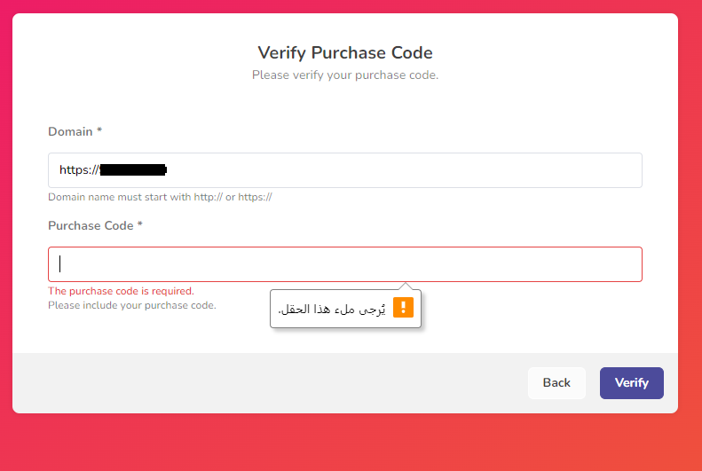The image size is (702, 471).
Task: Click the gray footer bar left of Back
Action: pos(269,383)
